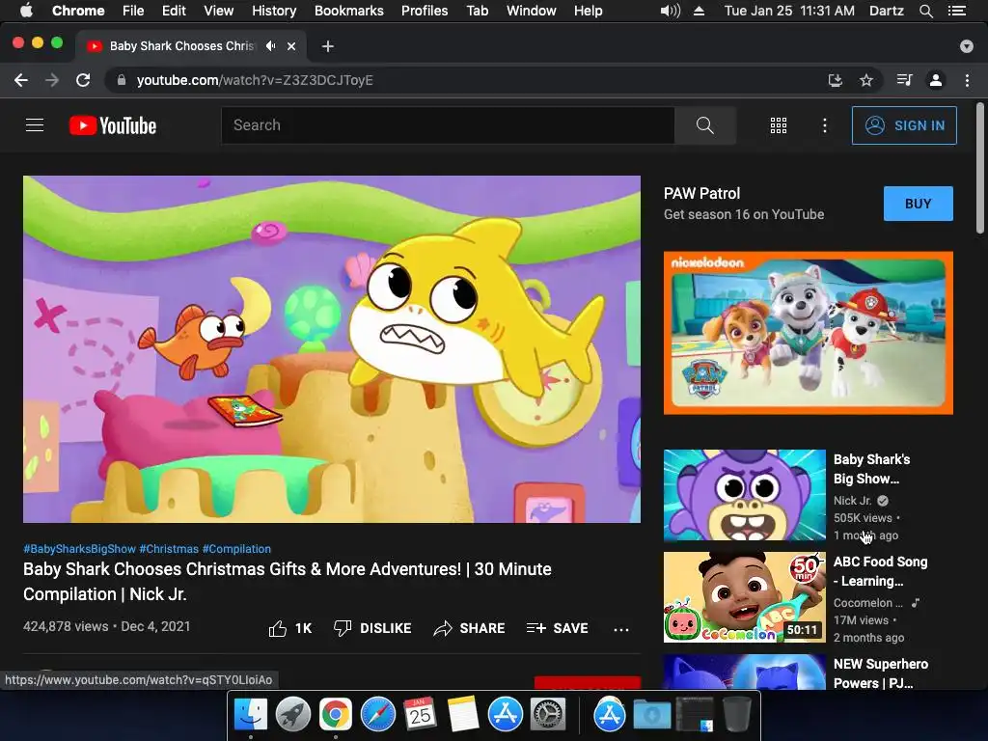The width and height of the screenshot is (988, 741).
Task: Click #Christmas hashtag
Action: [169, 549]
